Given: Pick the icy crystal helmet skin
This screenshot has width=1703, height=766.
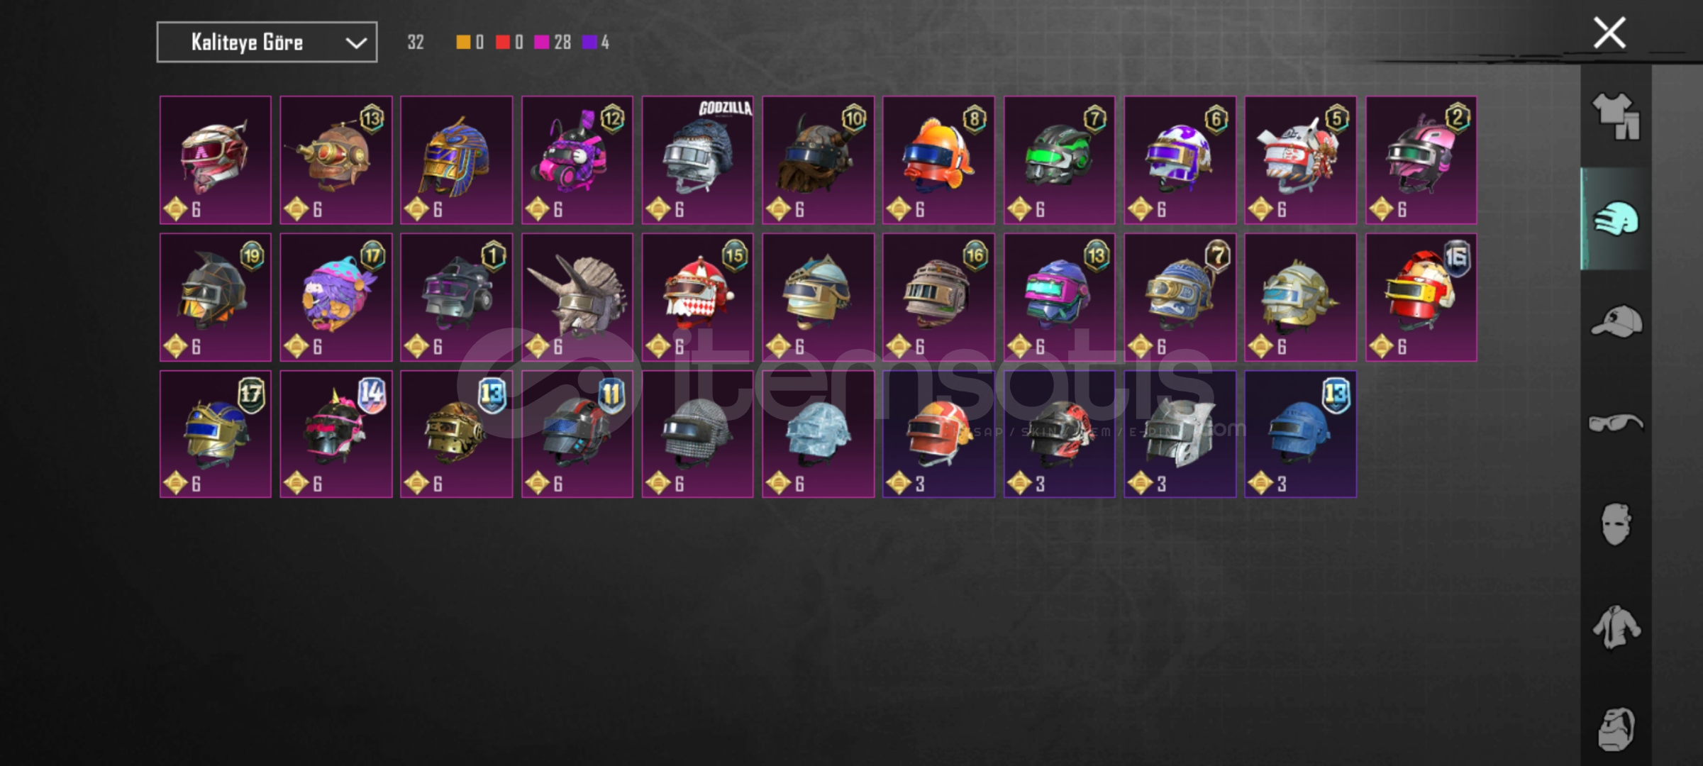Looking at the screenshot, I should point(818,434).
